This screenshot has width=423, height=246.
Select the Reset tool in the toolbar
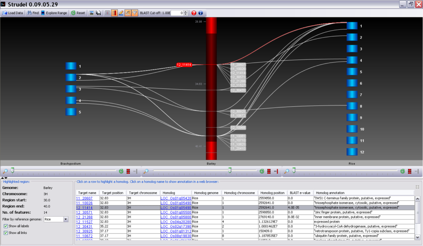pos(78,13)
